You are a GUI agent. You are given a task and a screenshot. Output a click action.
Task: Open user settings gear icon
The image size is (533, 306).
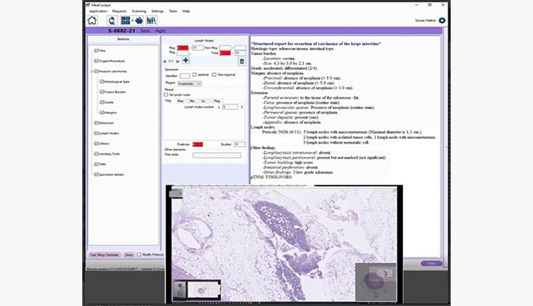tap(442, 20)
